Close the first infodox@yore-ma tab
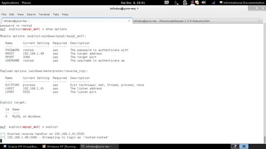Screen dimensions: 266x149 coord(129,21)
